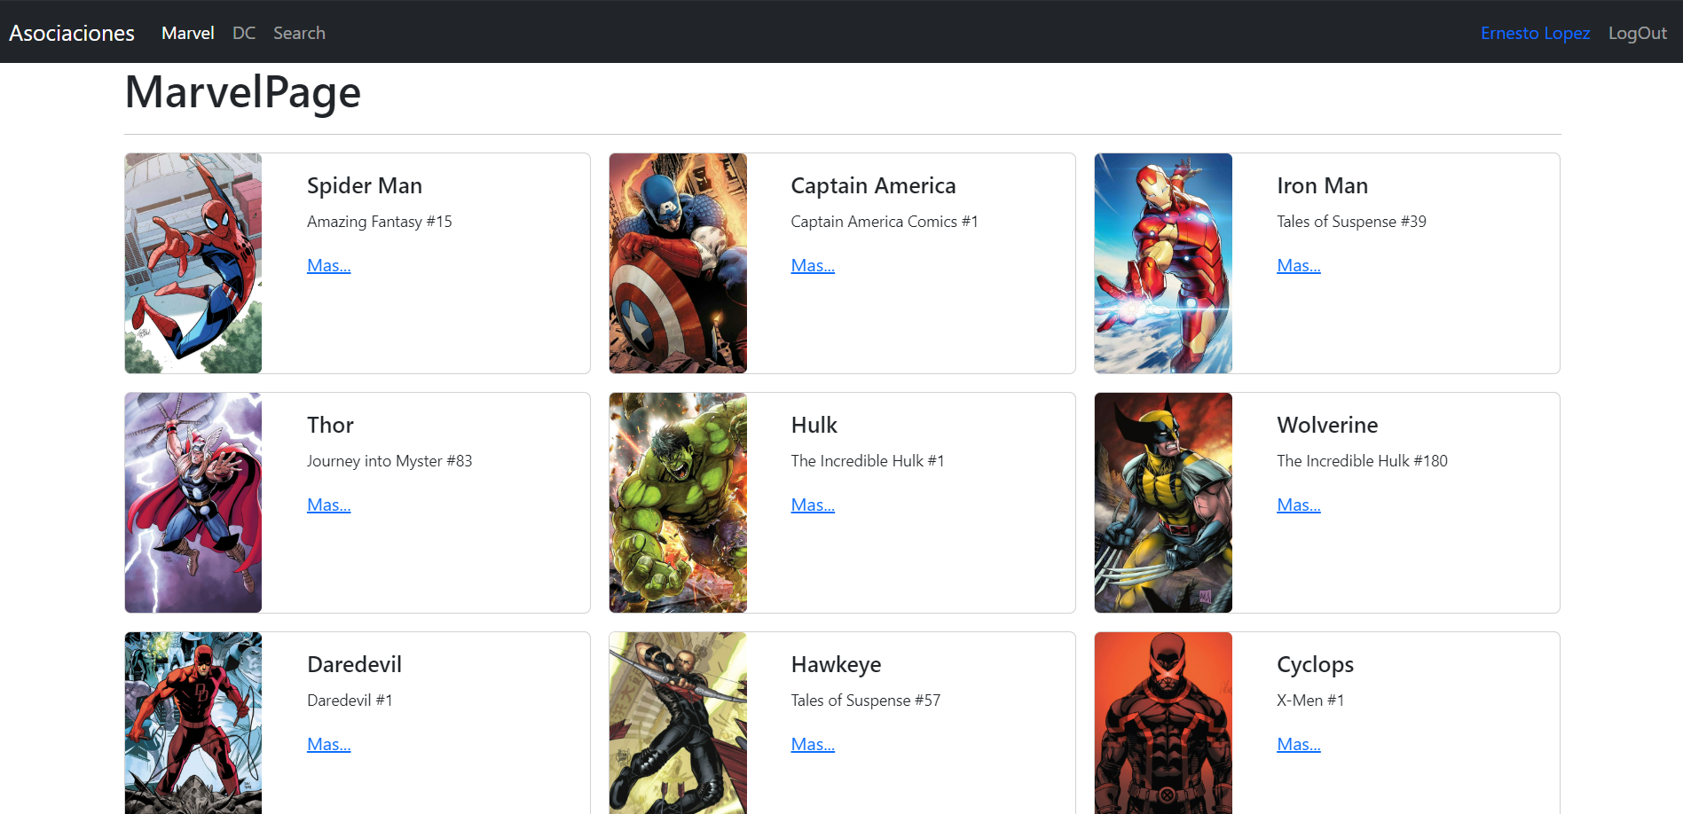
Task: Click the text Daredevil #1
Action: pyautogui.click(x=350, y=701)
